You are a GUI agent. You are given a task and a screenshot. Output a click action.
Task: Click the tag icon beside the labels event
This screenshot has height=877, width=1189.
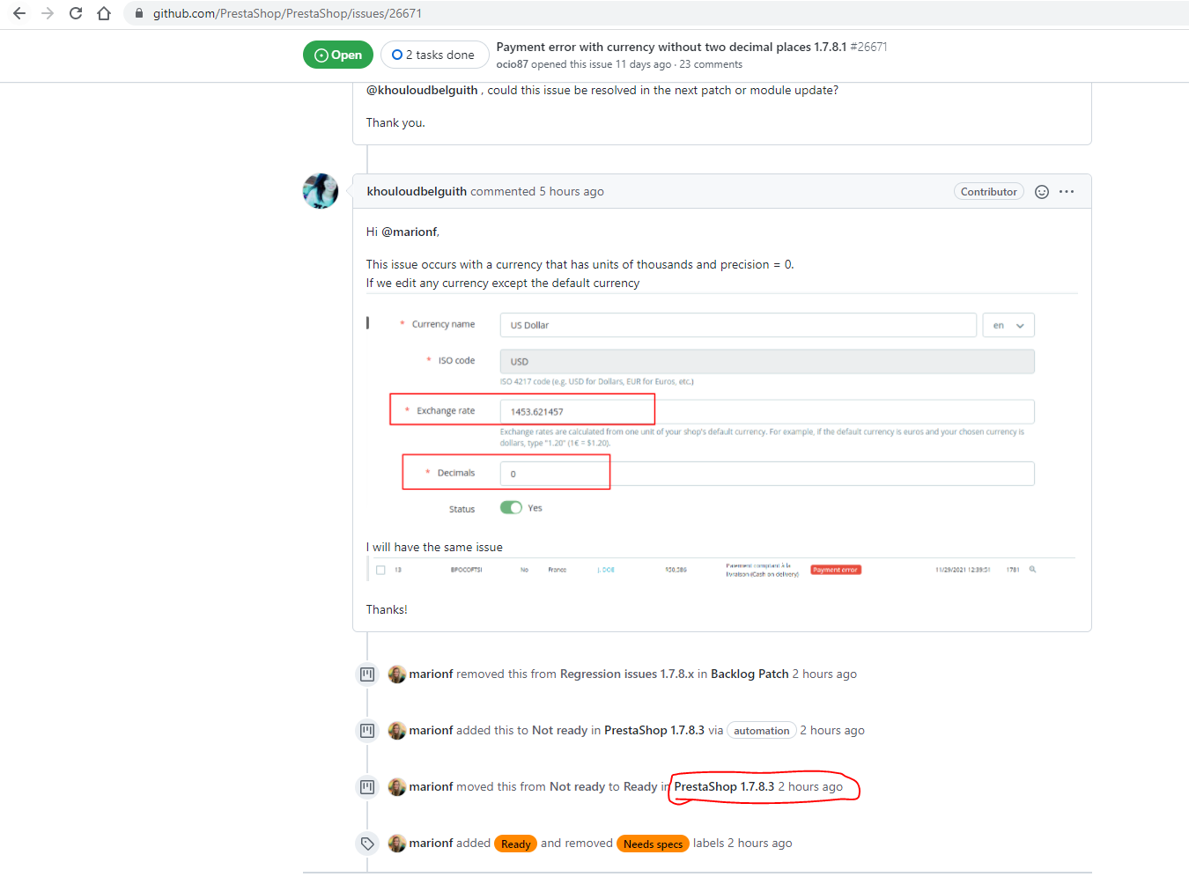tap(367, 844)
